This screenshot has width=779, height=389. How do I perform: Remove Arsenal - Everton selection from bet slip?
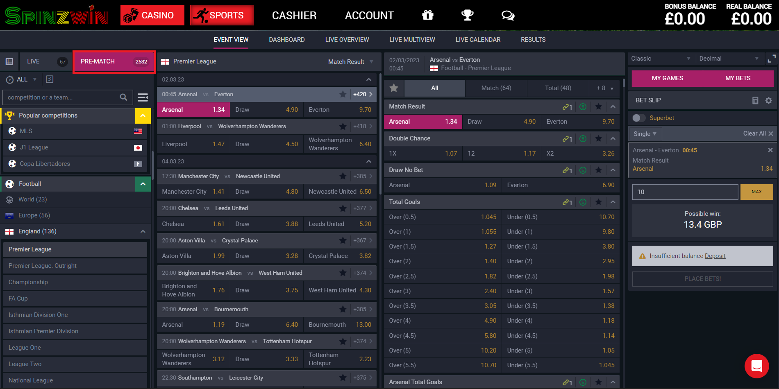point(770,150)
